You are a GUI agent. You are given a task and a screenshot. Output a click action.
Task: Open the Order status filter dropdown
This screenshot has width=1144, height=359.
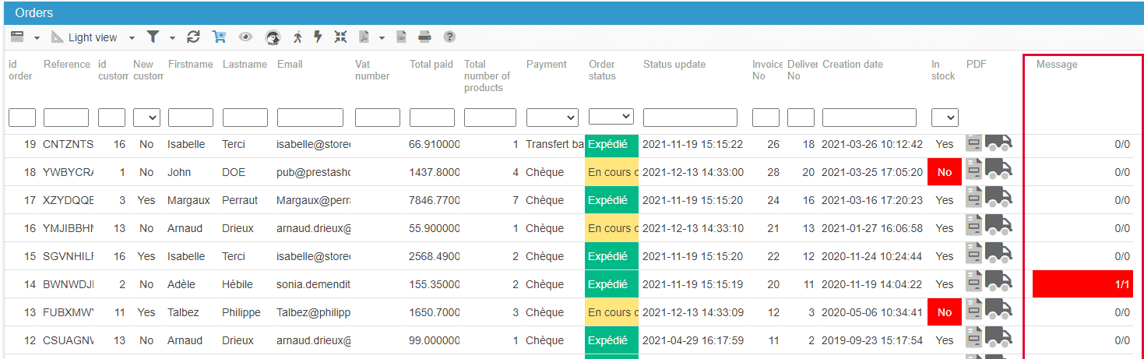pyautogui.click(x=611, y=117)
